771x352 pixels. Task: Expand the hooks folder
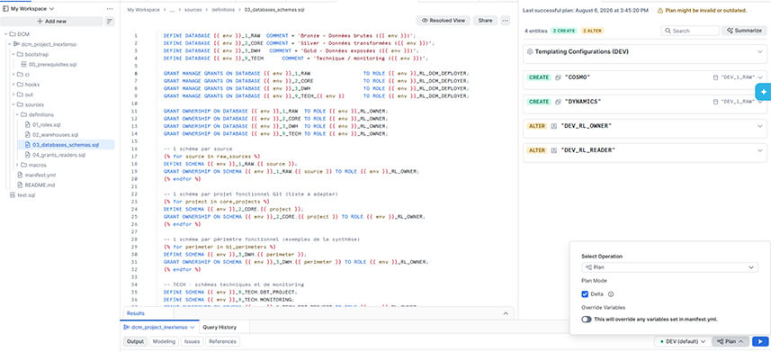click(x=13, y=85)
